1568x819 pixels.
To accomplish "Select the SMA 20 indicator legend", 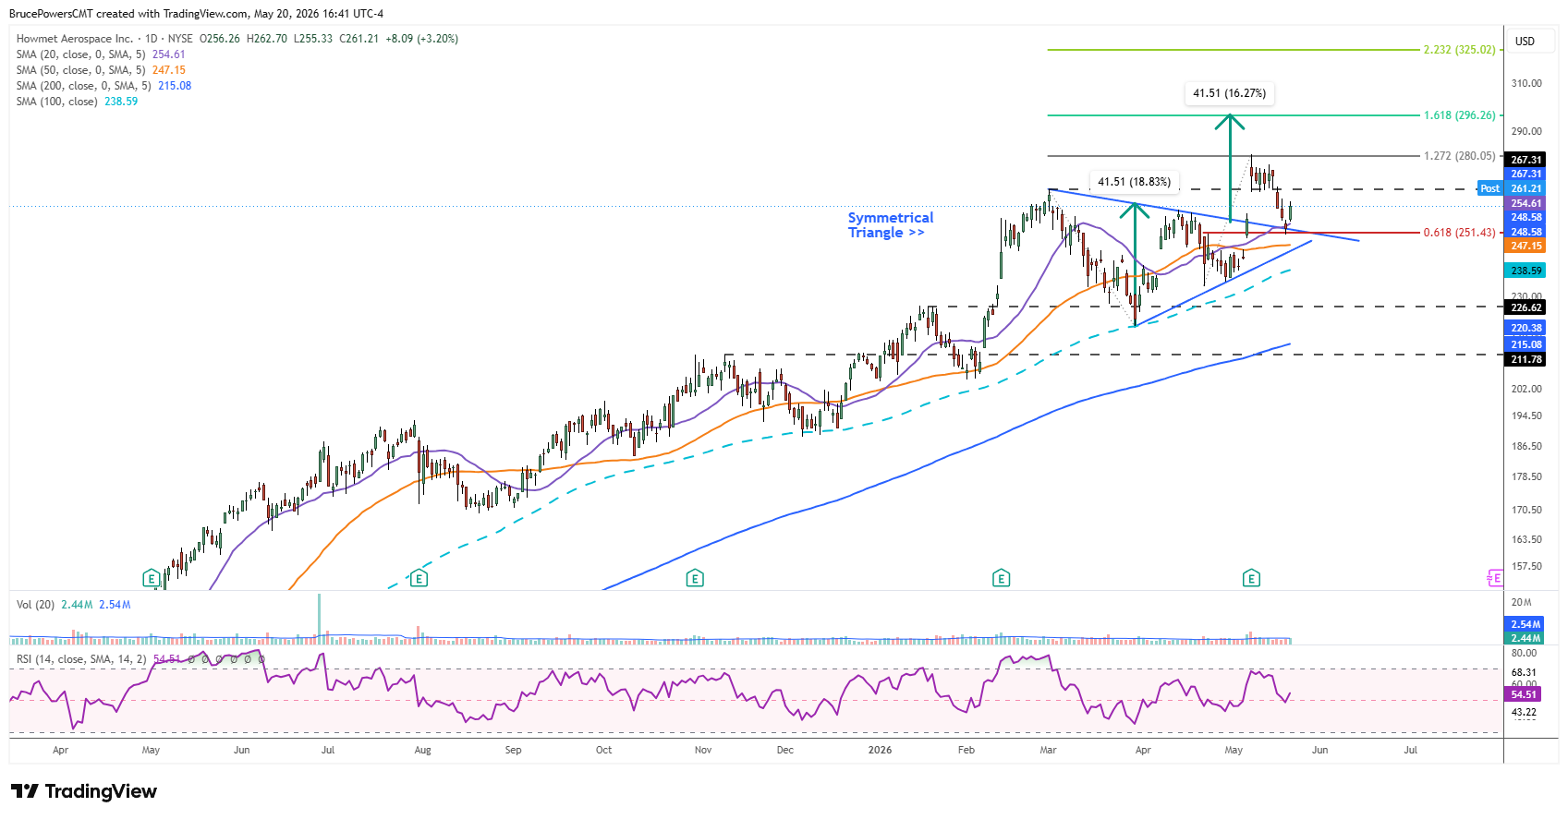I will [x=101, y=54].
